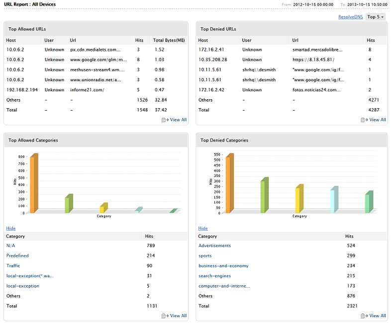Click View All icon in Top Denied Categories
This screenshot has width=391, height=323.
pyautogui.click(x=364, y=316)
